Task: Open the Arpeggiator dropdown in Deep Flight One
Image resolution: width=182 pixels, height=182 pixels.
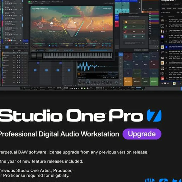Action: [x=41, y=50]
